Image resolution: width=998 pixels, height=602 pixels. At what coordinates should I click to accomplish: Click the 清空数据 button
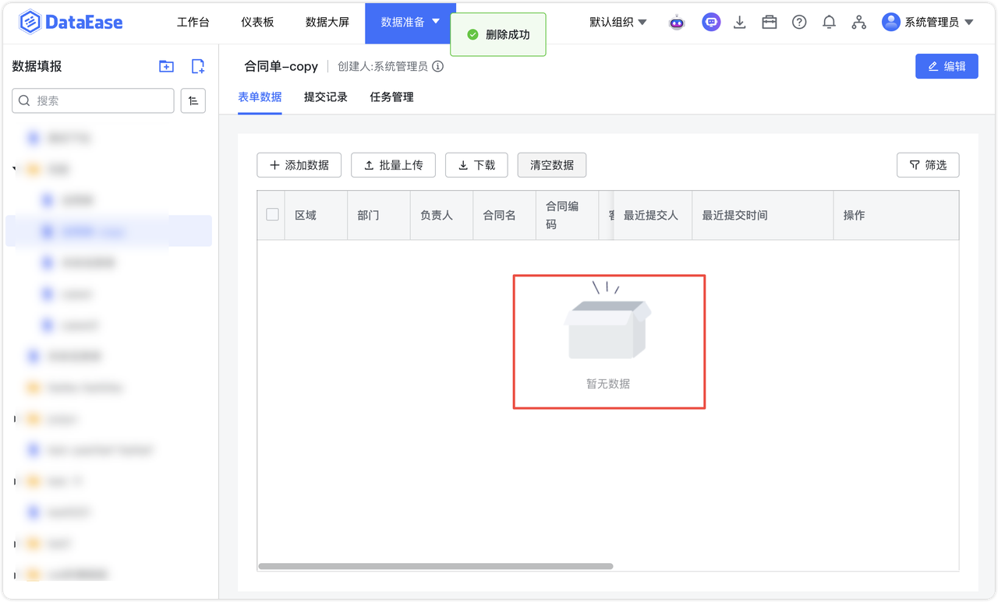click(x=552, y=165)
